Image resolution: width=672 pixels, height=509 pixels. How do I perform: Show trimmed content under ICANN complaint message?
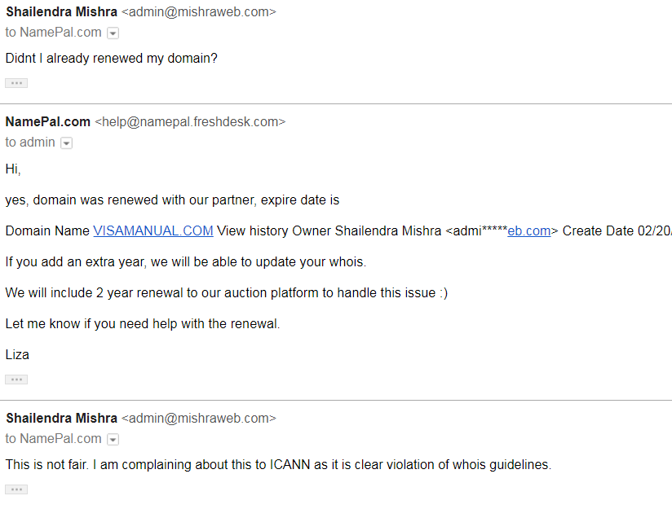16,489
